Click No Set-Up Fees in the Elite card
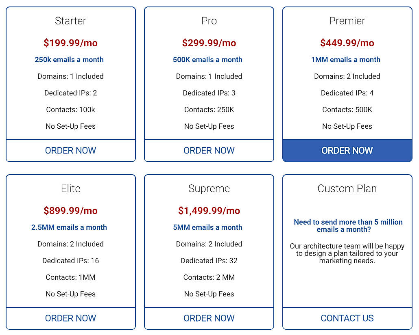Image resolution: width=419 pixels, height=335 pixels. tap(70, 294)
